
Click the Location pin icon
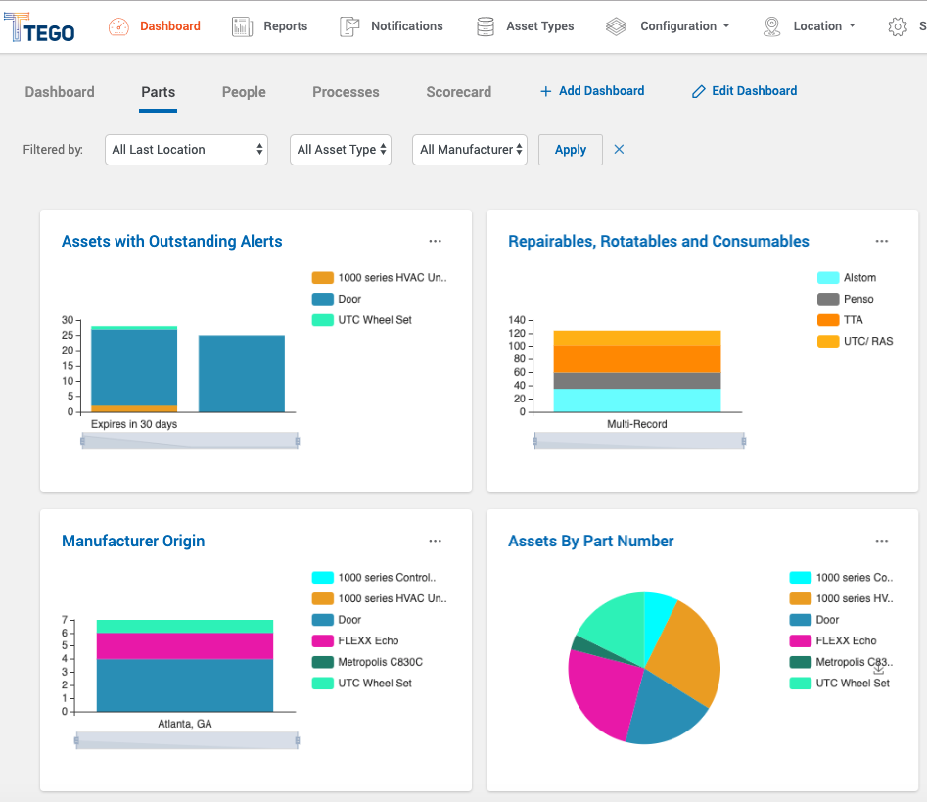[x=771, y=26]
